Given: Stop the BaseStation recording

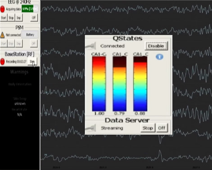Looking at the screenshot, I should [32, 61].
